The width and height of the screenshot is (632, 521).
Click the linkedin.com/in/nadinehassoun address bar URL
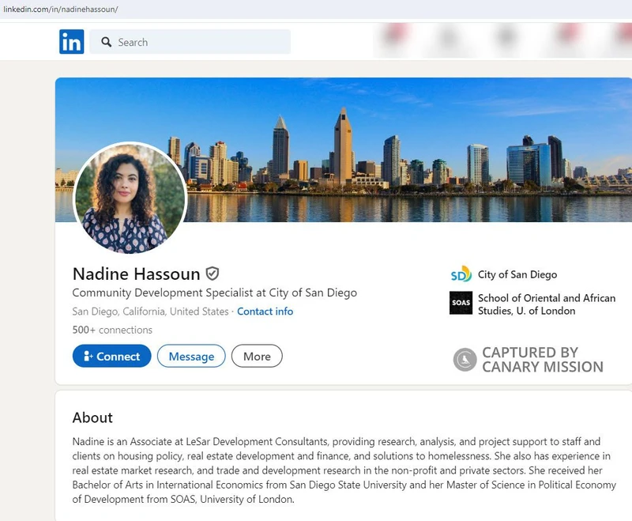click(61, 9)
